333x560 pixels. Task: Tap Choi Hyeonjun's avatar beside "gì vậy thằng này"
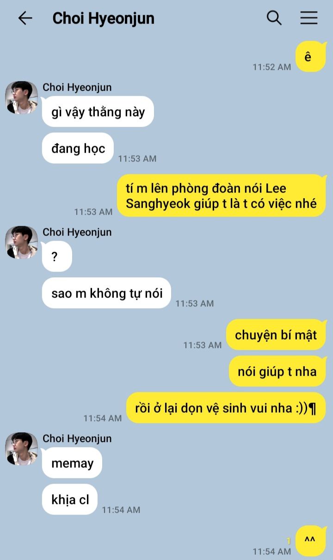[x=21, y=98]
